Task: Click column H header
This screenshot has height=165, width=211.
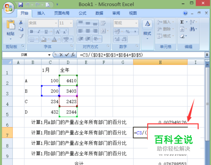Action: (x=160, y=62)
